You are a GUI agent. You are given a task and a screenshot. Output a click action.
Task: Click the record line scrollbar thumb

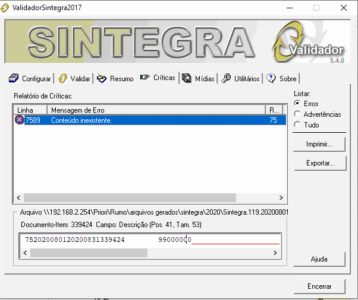[89, 253]
